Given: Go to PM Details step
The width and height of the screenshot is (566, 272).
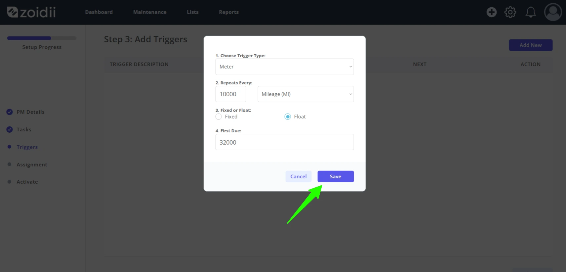Looking at the screenshot, I should [x=30, y=112].
